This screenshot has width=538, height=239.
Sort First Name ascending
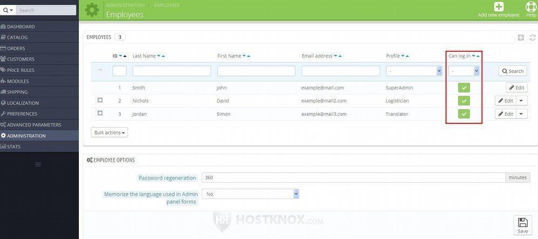tap(248, 56)
